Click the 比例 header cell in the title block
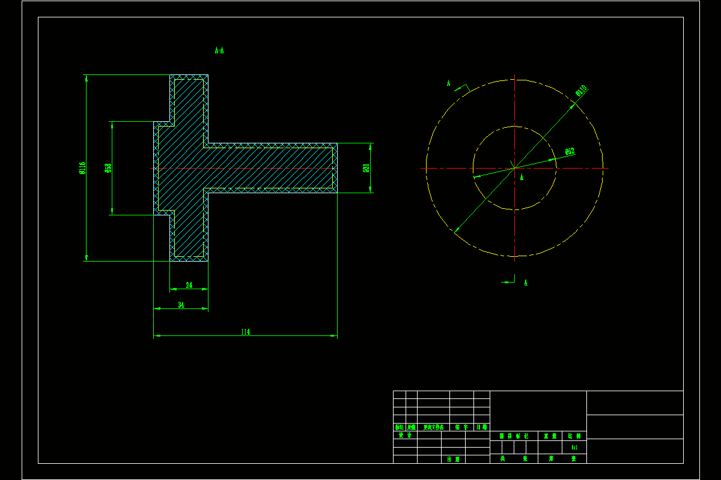 [574, 436]
